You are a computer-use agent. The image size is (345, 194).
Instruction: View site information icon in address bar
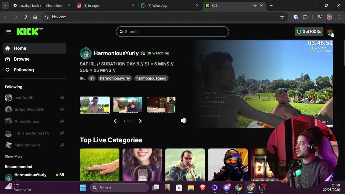click(x=47, y=17)
